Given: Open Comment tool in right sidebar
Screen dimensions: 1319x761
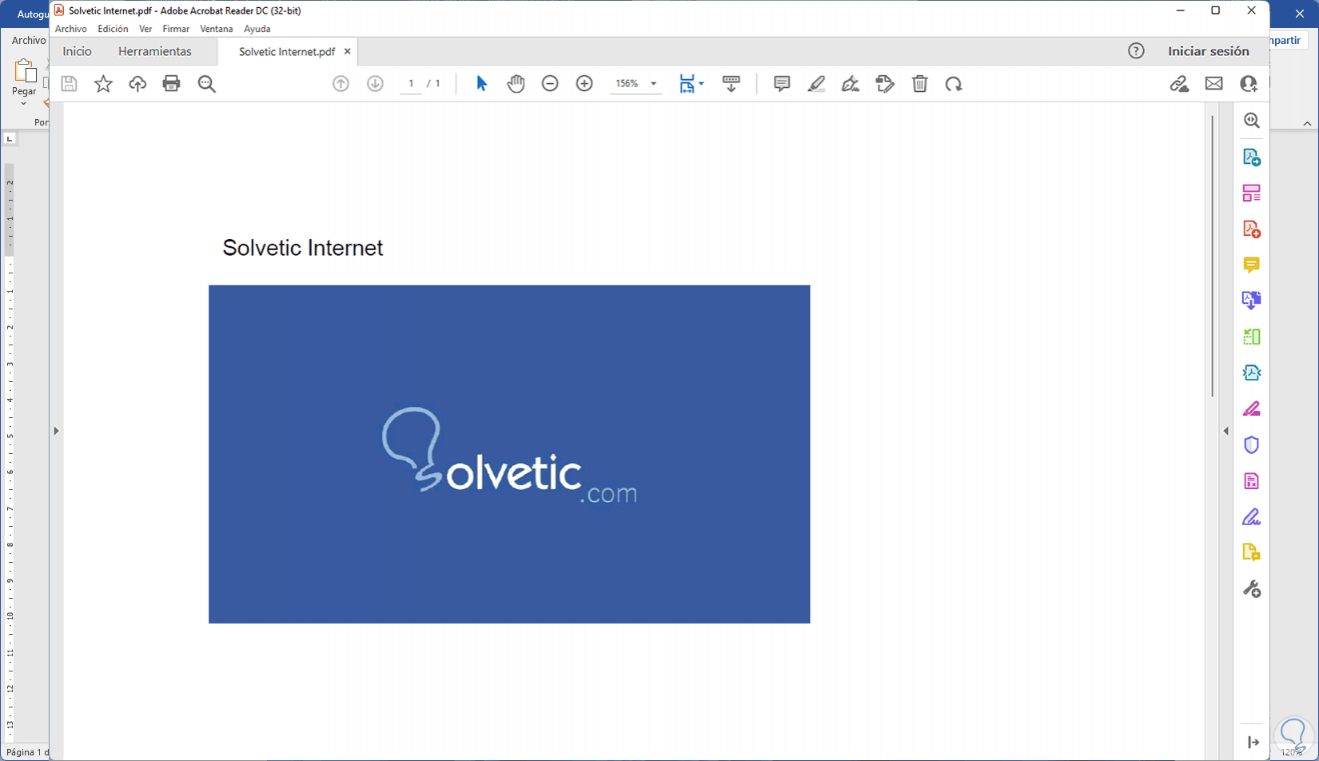Looking at the screenshot, I should tap(1252, 265).
